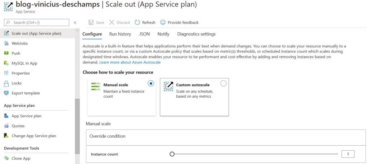Click the Search (Ctrl+/) input field
The image size is (367, 164).
point(37,23)
